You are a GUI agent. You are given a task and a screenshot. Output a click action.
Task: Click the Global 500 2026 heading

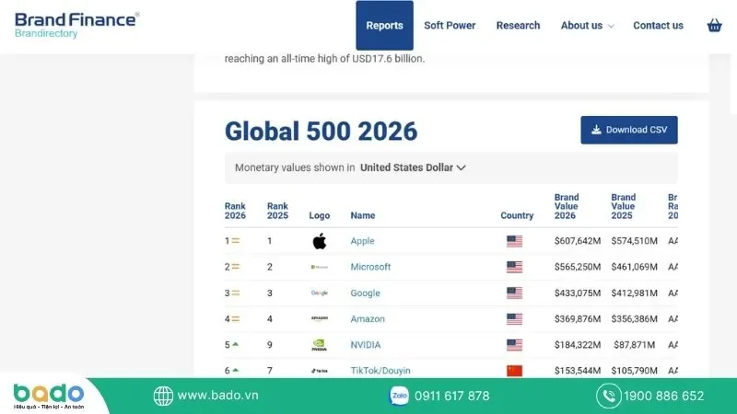321,131
